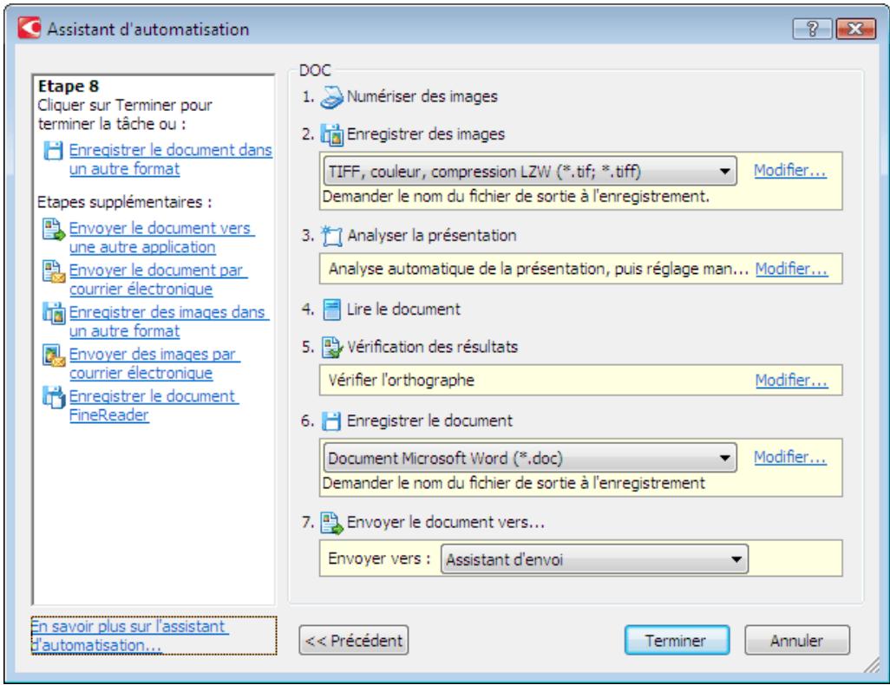Click the Analyser la présentation step icon

coord(331,236)
